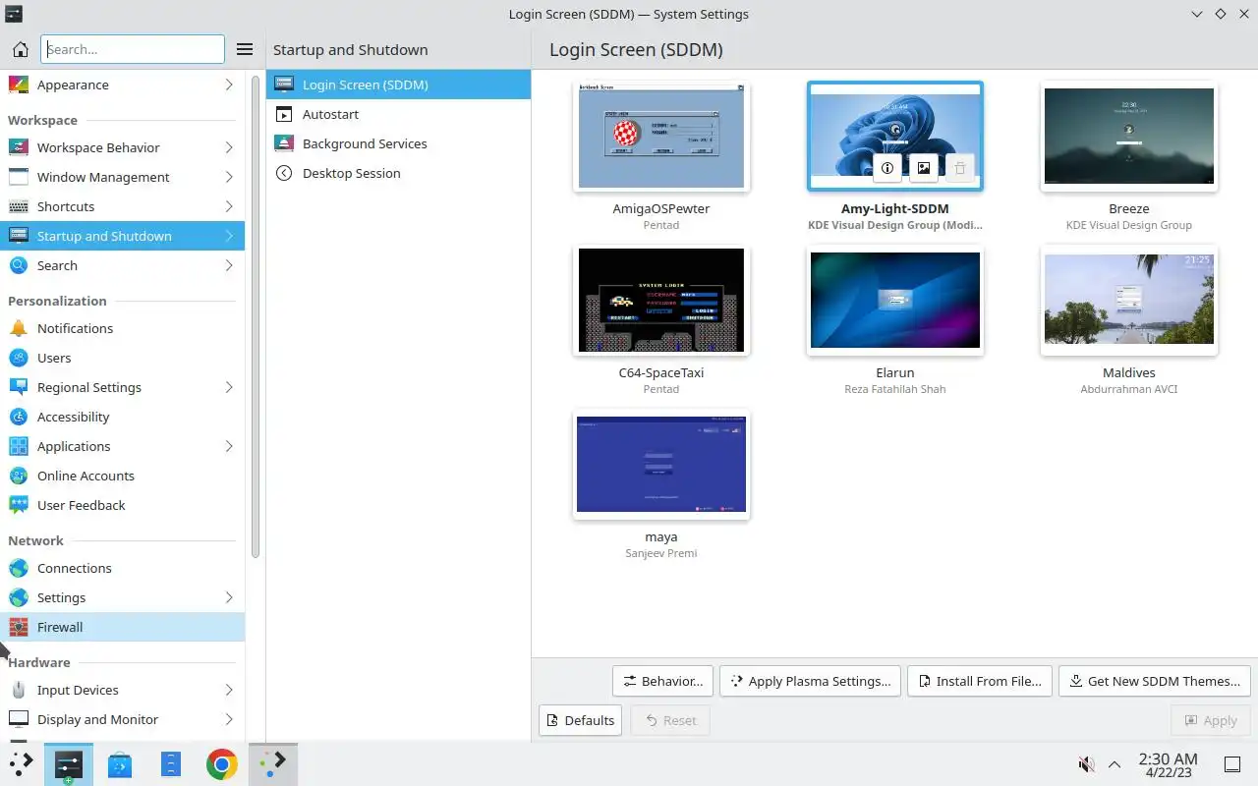This screenshot has width=1258, height=786.
Task: Expand the Window Management chevron
Action: pos(229,177)
